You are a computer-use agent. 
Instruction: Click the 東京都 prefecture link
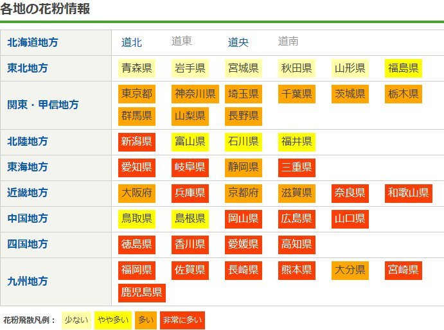[x=136, y=94]
